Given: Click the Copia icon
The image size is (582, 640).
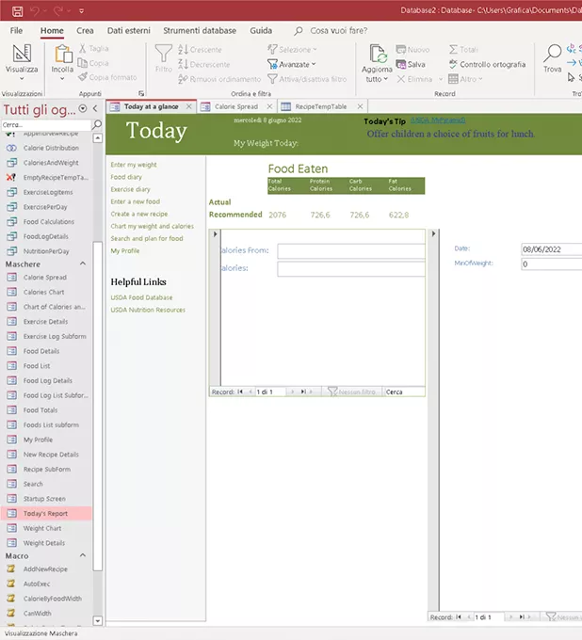Looking at the screenshot, I should click(83, 63).
